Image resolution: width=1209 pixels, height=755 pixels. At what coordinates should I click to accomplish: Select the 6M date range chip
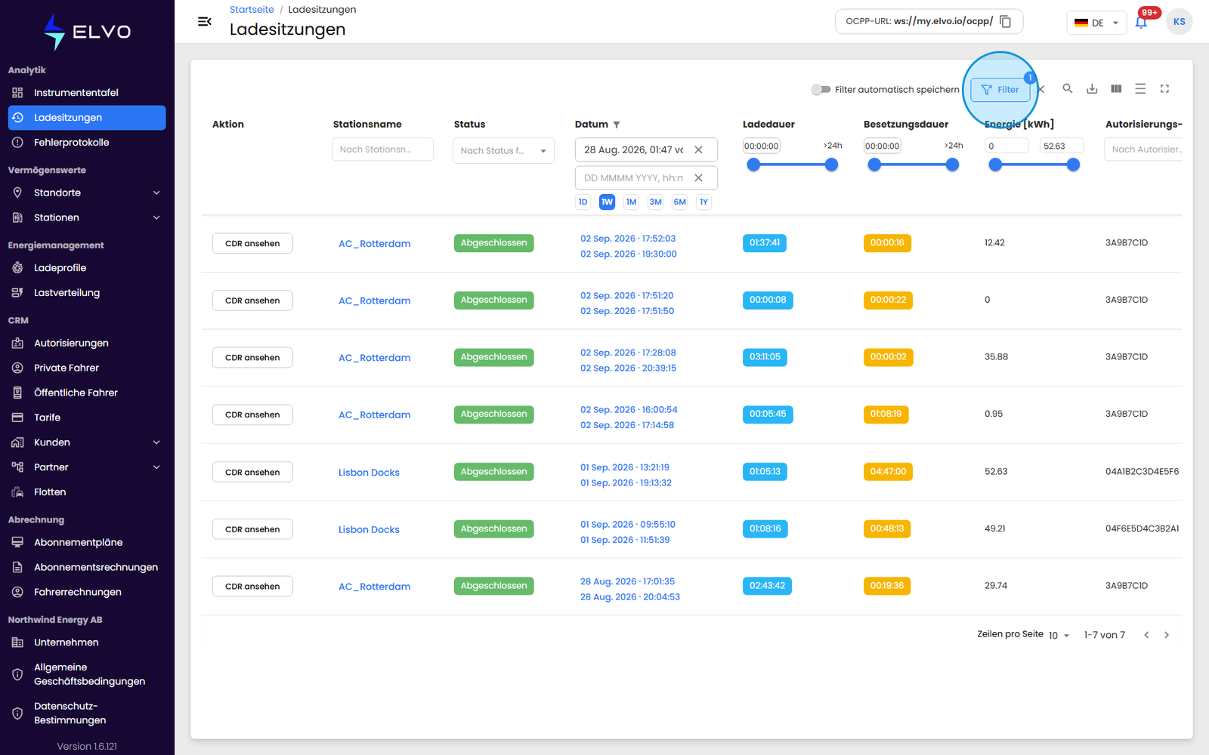coord(679,202)
